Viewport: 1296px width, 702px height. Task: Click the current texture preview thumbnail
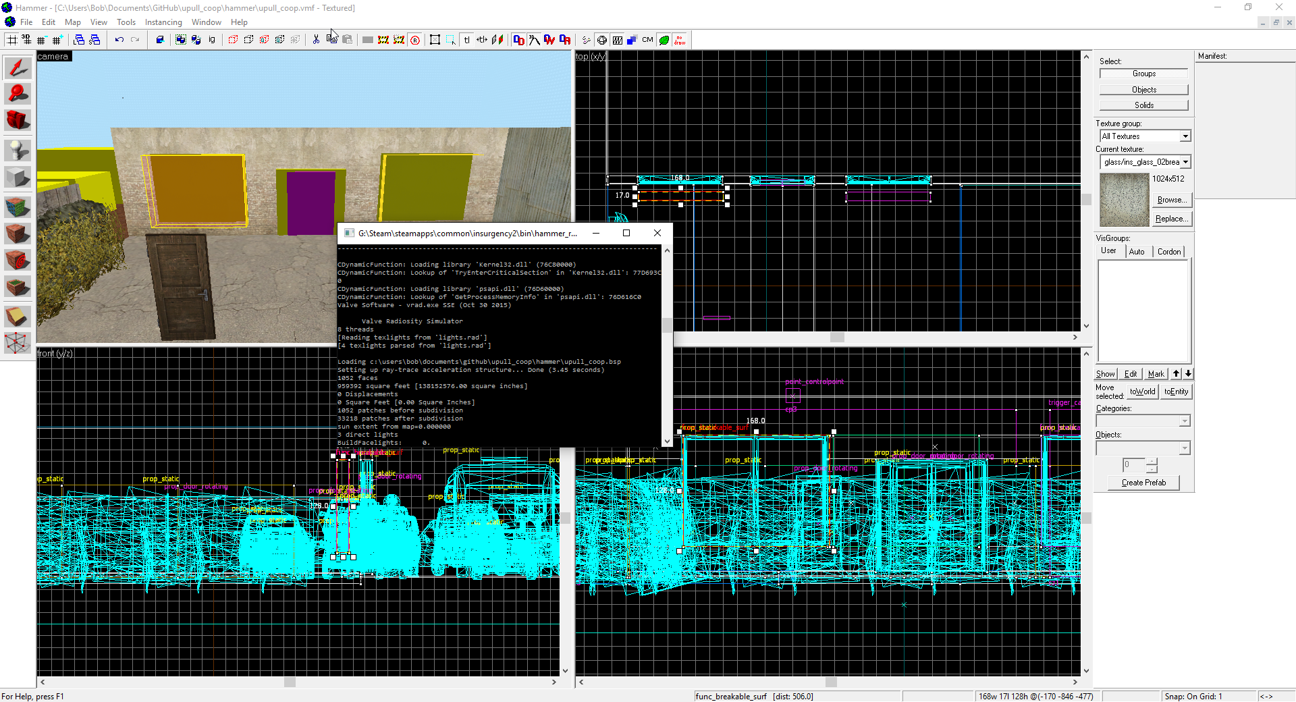[x=1124, y=200]
